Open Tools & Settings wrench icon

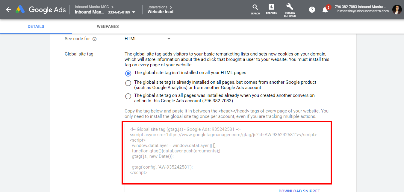click(290, 10)
